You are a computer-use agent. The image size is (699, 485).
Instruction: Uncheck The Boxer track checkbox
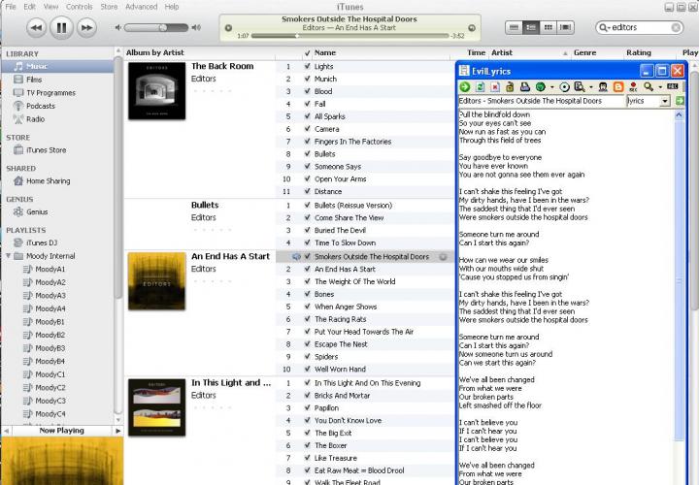click(x=307, y=445)
